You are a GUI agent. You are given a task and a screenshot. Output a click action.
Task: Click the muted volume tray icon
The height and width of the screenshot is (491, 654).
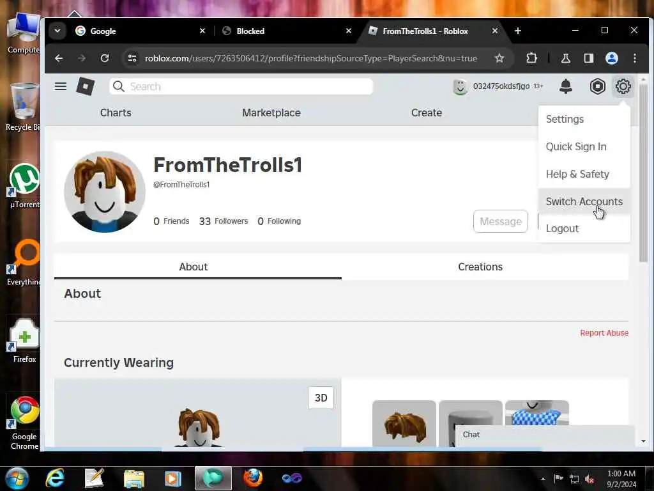589,479
